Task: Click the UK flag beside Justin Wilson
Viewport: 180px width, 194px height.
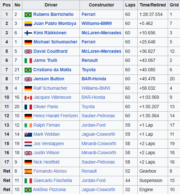Action: [28, 153]
